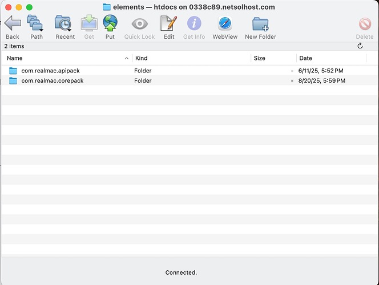Open Get Info icon
This screenshot has width=379, height=285.
(x=194, y=23)
